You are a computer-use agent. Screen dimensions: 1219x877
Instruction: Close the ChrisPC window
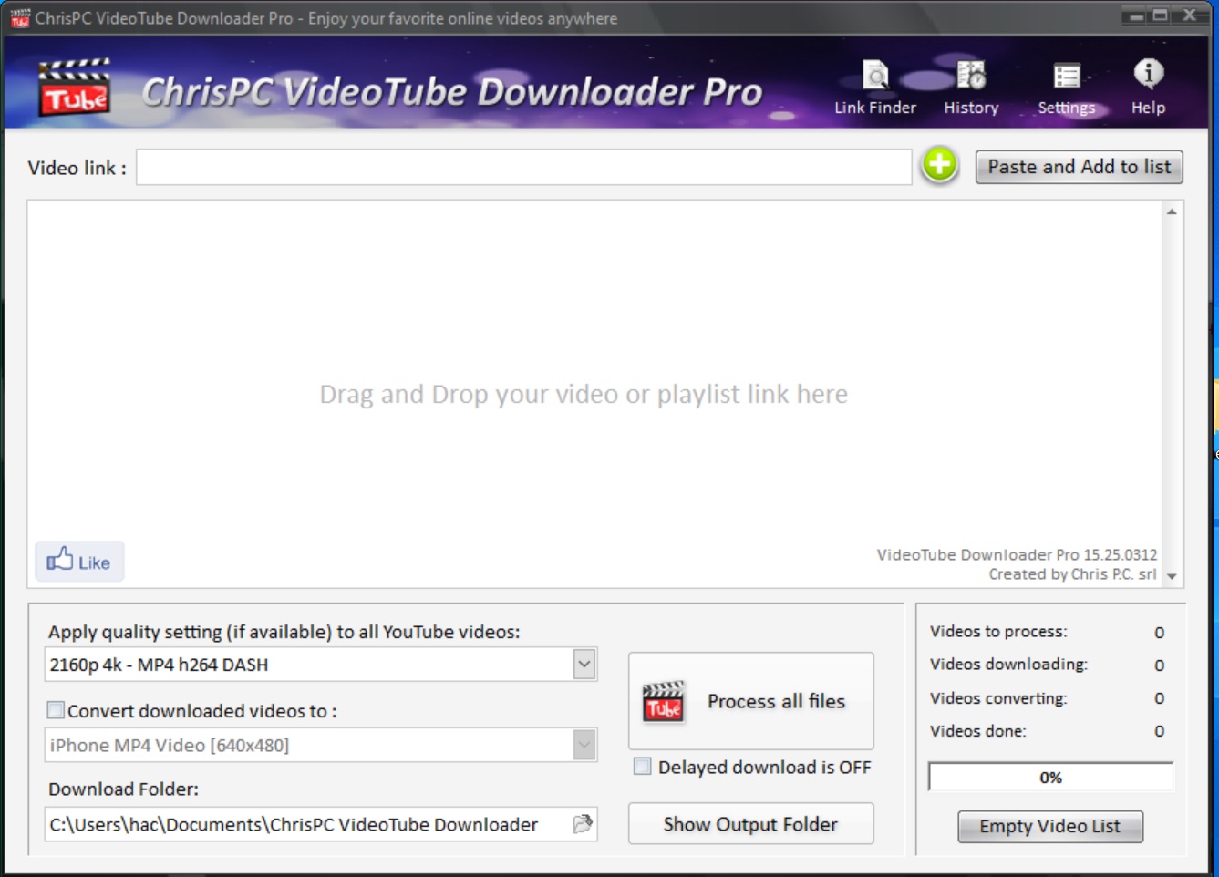tap(1190, 15)
